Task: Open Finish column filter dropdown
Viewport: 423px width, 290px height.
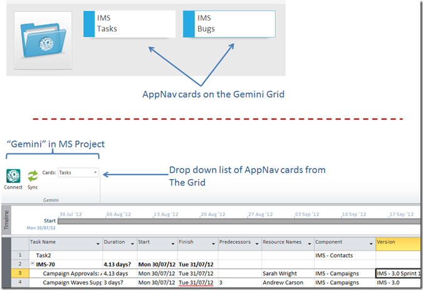Action: point(214,244)
